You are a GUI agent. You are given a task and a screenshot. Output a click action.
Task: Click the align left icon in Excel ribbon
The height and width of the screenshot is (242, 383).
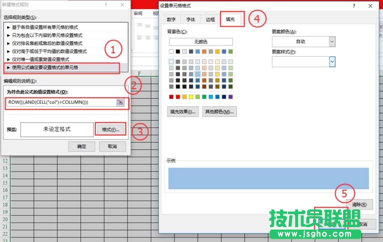coord(139,37)
